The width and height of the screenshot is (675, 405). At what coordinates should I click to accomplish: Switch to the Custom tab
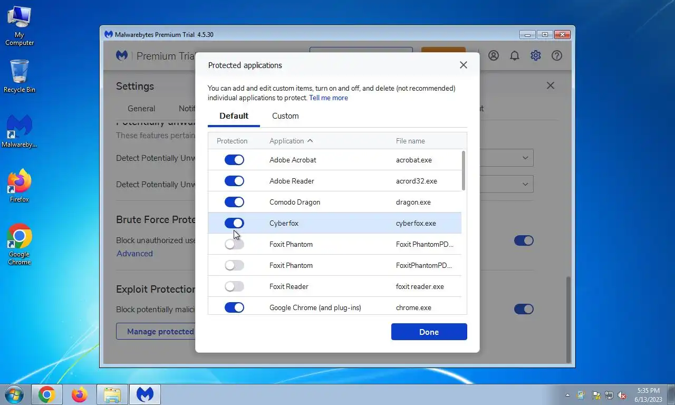(x=285, y=116)
